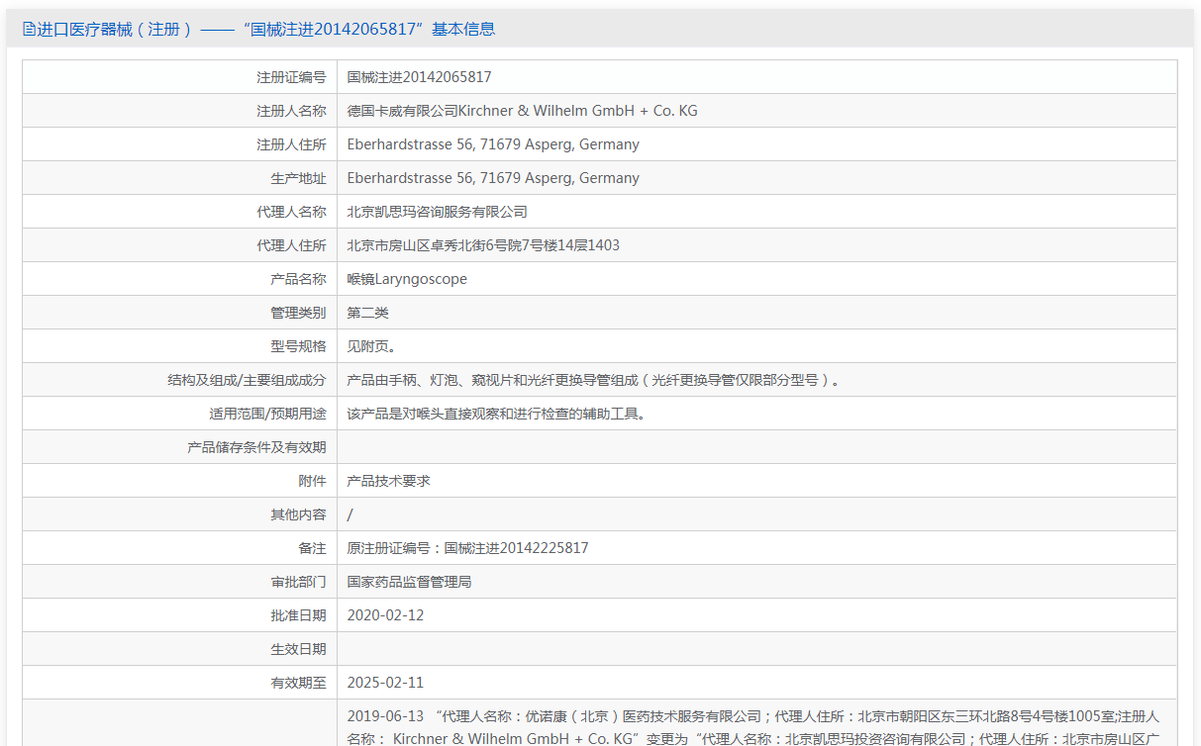Click the 生效日期 label cell
The width and height of the screenshot is (1201, 746).
180,649
